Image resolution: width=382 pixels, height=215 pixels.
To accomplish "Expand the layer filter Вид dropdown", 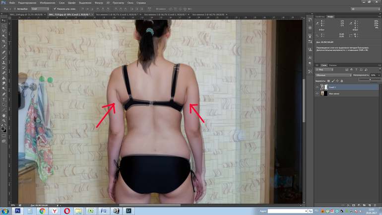I will 325,70.
